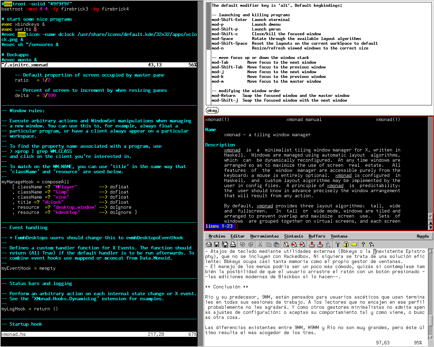The width and height of the screenshot is (434, 347).
Task: Click the Load Session icon
Action: click(312, 244)
